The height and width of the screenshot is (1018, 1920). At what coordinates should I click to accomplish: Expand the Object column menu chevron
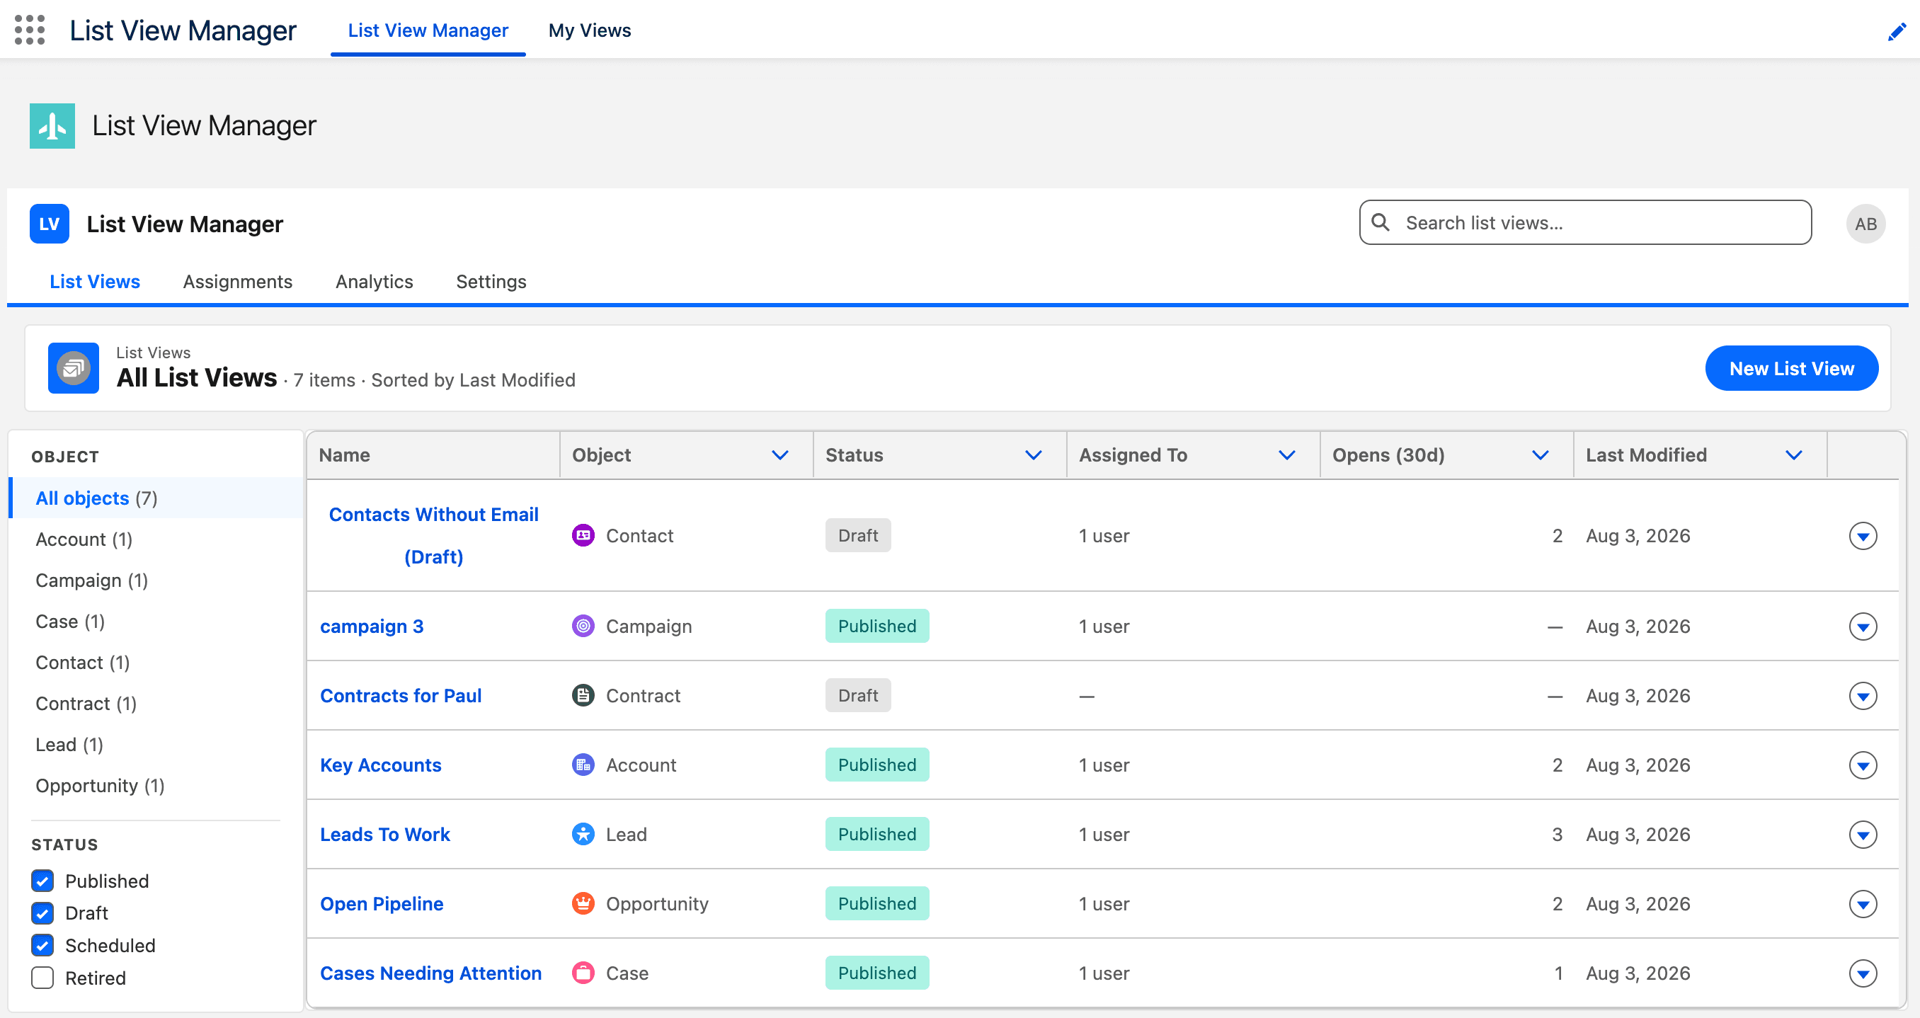click(x=779, y=455)
